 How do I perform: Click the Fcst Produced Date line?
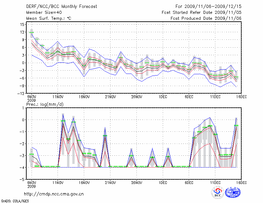(x=206, y=18)
